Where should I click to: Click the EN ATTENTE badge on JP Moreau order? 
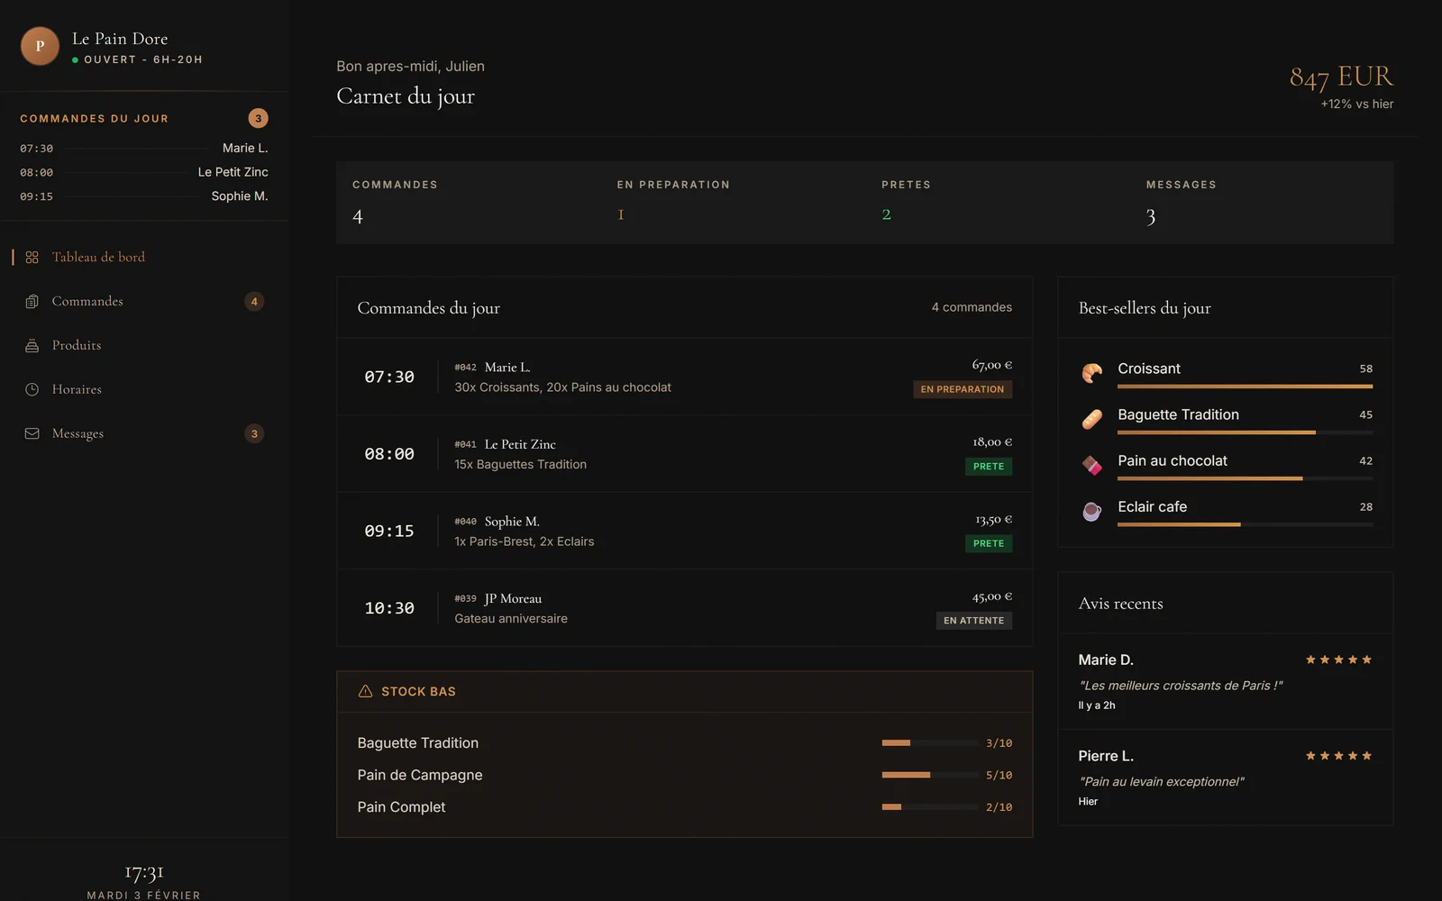click(973, 621)
